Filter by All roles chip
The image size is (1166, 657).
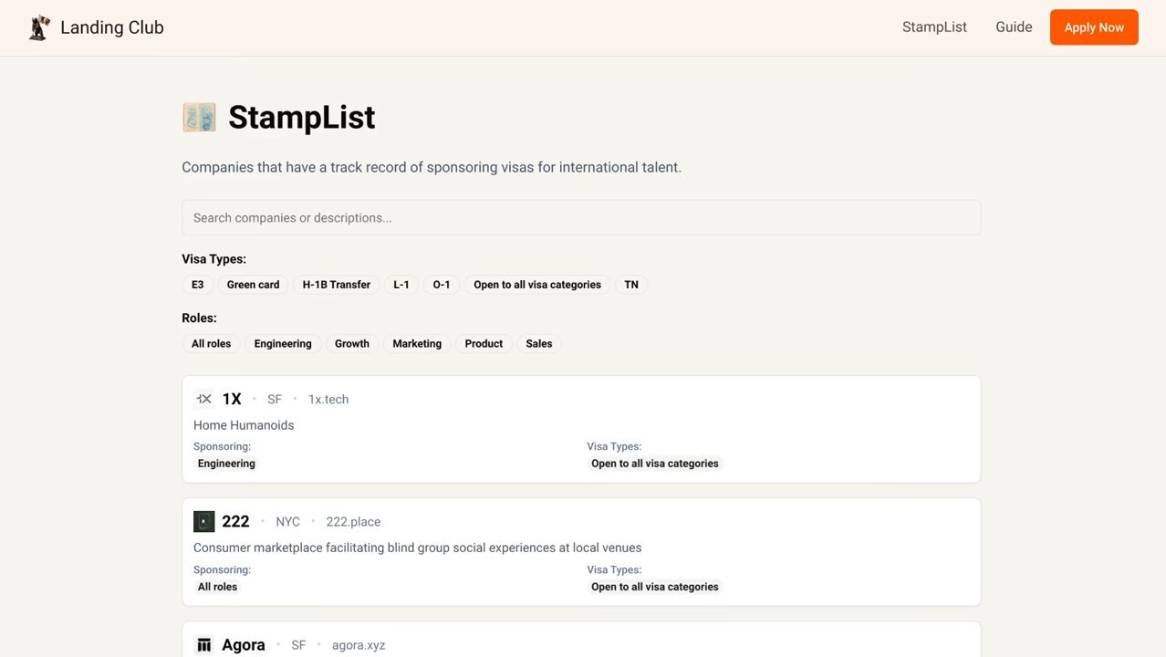point(212,344)
